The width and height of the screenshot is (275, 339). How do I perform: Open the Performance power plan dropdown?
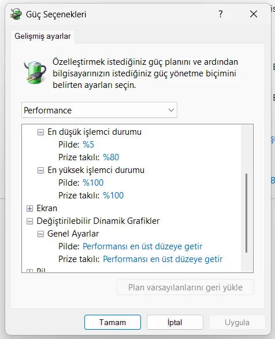click(x=99, y=110)
